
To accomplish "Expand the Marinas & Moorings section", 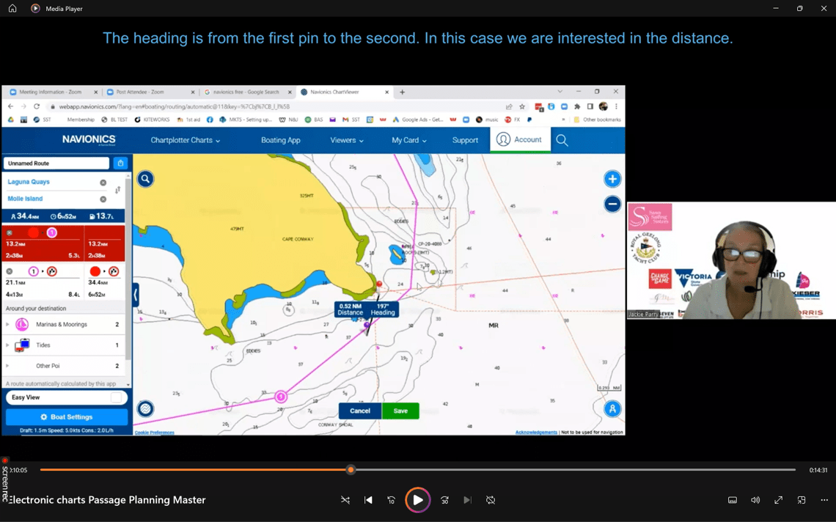I will point(7,323).
